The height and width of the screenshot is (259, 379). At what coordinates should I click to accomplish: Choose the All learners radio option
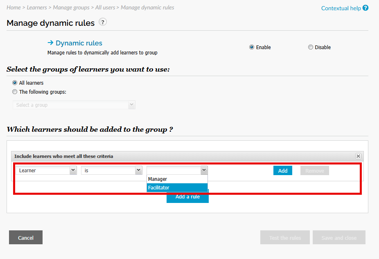pyautogui.click(x=15, y=83)
